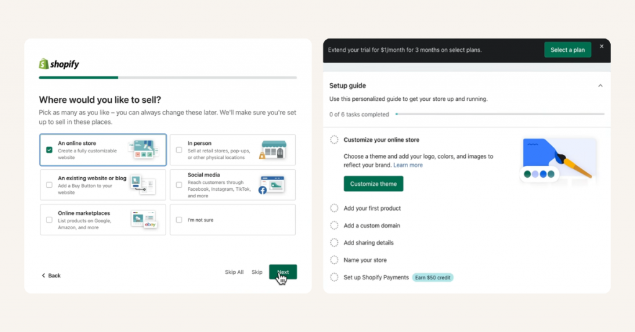Viewport: 635px width, 332px height.
Task: Check the I'm not sure checkbox
Action: tap(179, 220)
